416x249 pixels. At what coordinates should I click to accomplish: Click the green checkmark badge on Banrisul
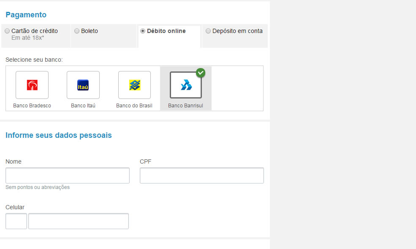201,73
